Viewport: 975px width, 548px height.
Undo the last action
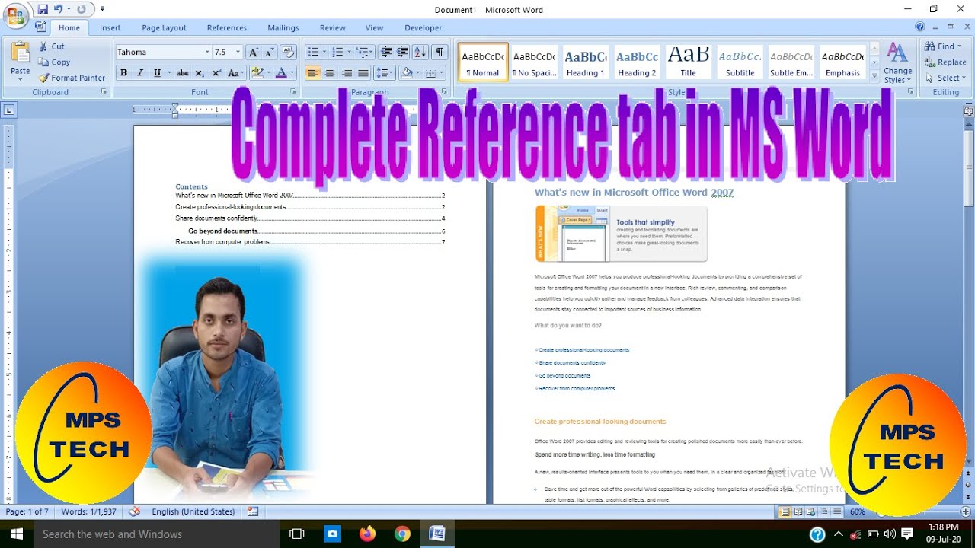click(59, 10)
